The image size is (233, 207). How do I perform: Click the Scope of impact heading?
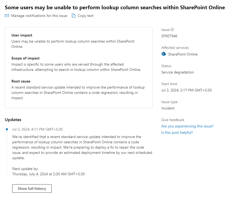tap(25, 58)
